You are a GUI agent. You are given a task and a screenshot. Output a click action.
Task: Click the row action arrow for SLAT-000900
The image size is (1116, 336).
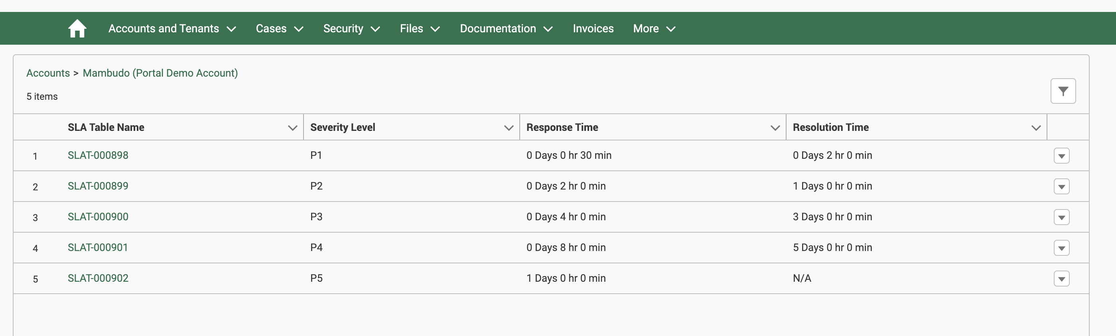(x=1061, y=217)
